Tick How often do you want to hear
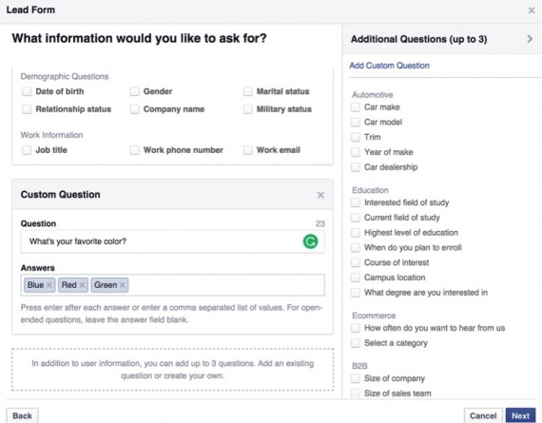 point(356,328)
